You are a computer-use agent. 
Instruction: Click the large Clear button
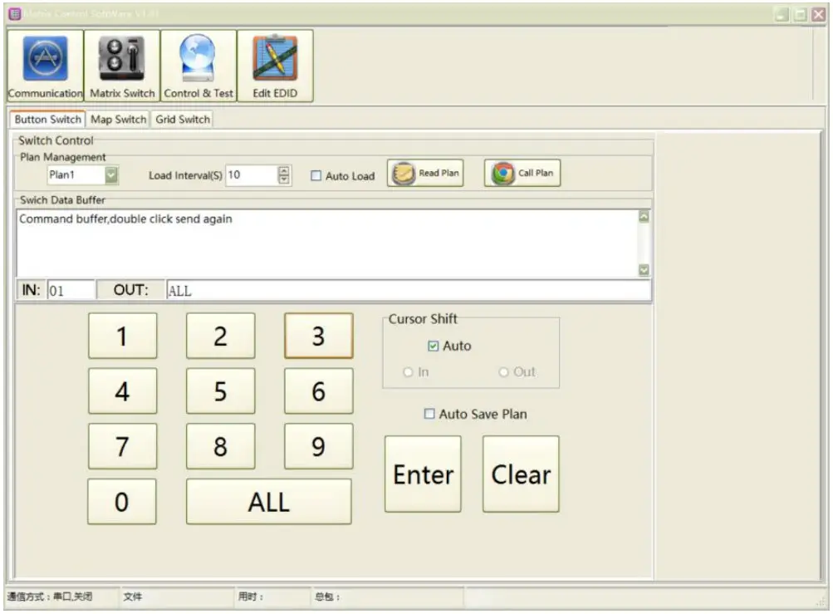[522, 474]
